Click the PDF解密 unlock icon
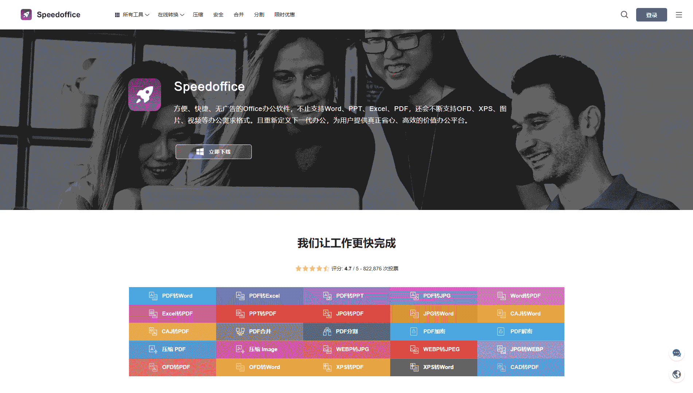693x393 pixels. click(501, 332)
